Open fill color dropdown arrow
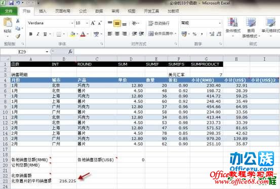 [x=77, y=34]
